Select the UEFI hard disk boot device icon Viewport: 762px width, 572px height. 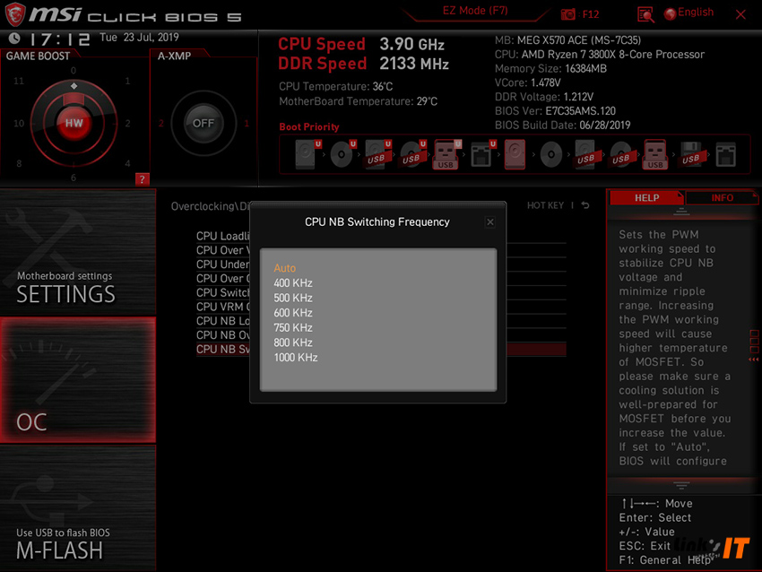[307, 154]
